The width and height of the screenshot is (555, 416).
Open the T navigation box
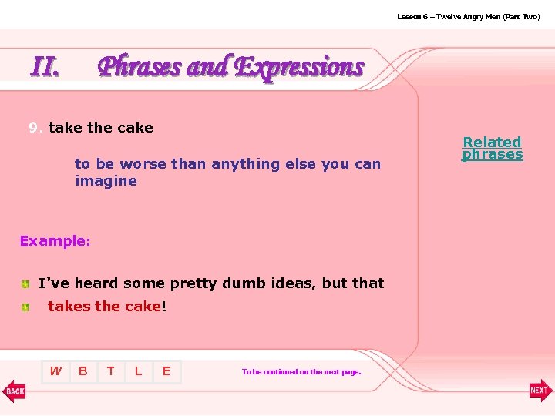click(x=111, y=371)
